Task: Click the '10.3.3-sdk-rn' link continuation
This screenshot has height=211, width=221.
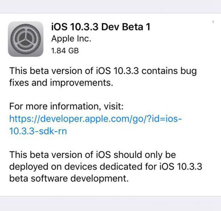Action: click(x=38, y=131)
